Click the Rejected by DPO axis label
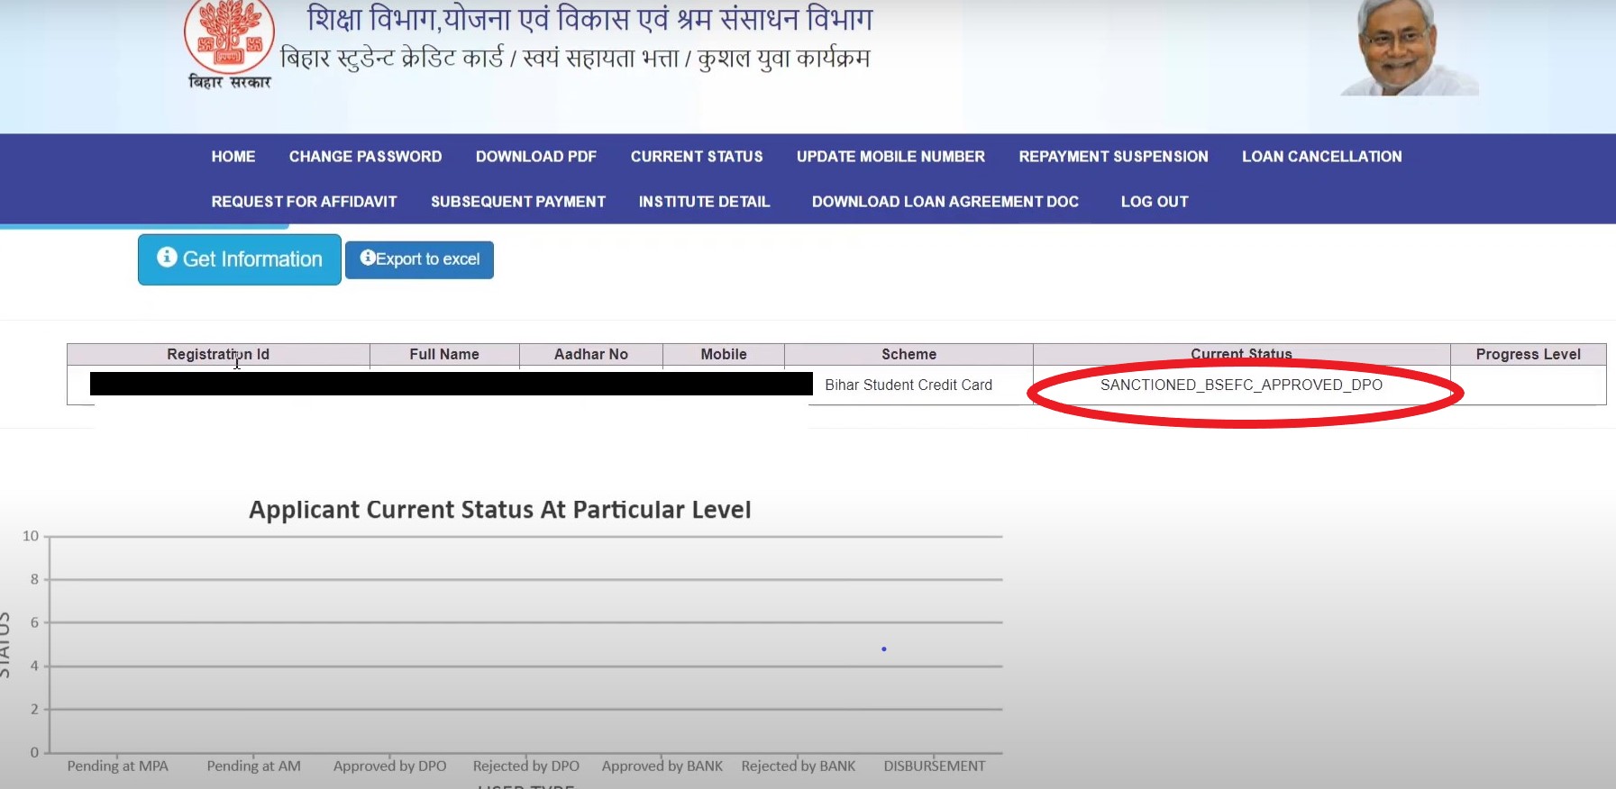This screenshot has width=1616, height=789. coord(526,766)
